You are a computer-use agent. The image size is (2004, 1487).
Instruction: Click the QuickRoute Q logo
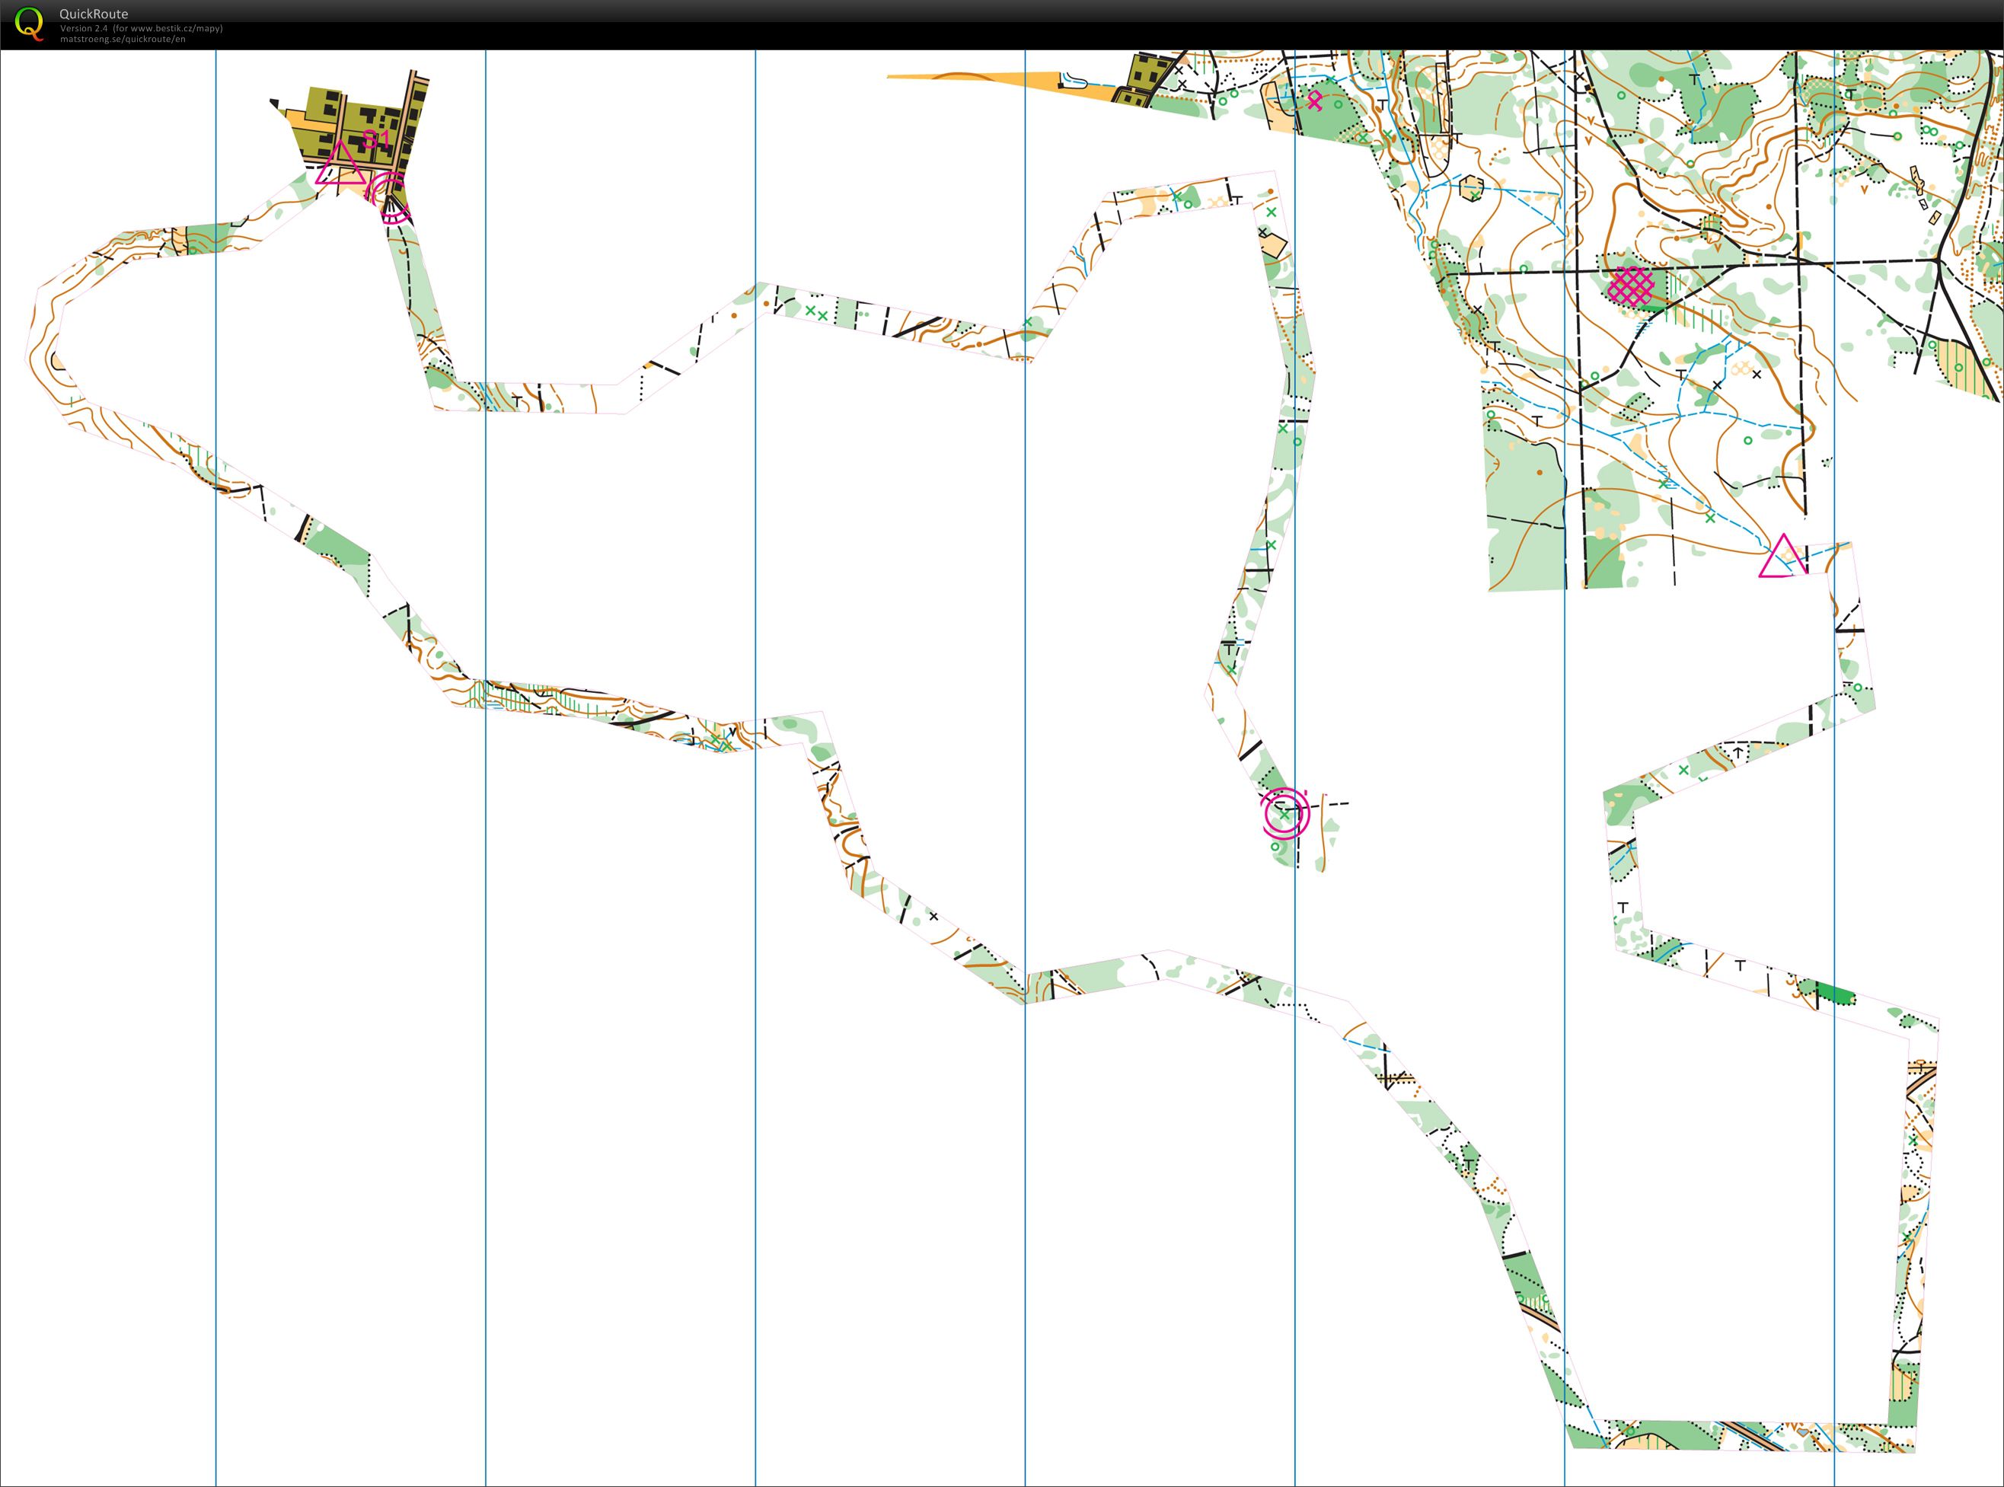pyautogui.click(x=30, y=24)
